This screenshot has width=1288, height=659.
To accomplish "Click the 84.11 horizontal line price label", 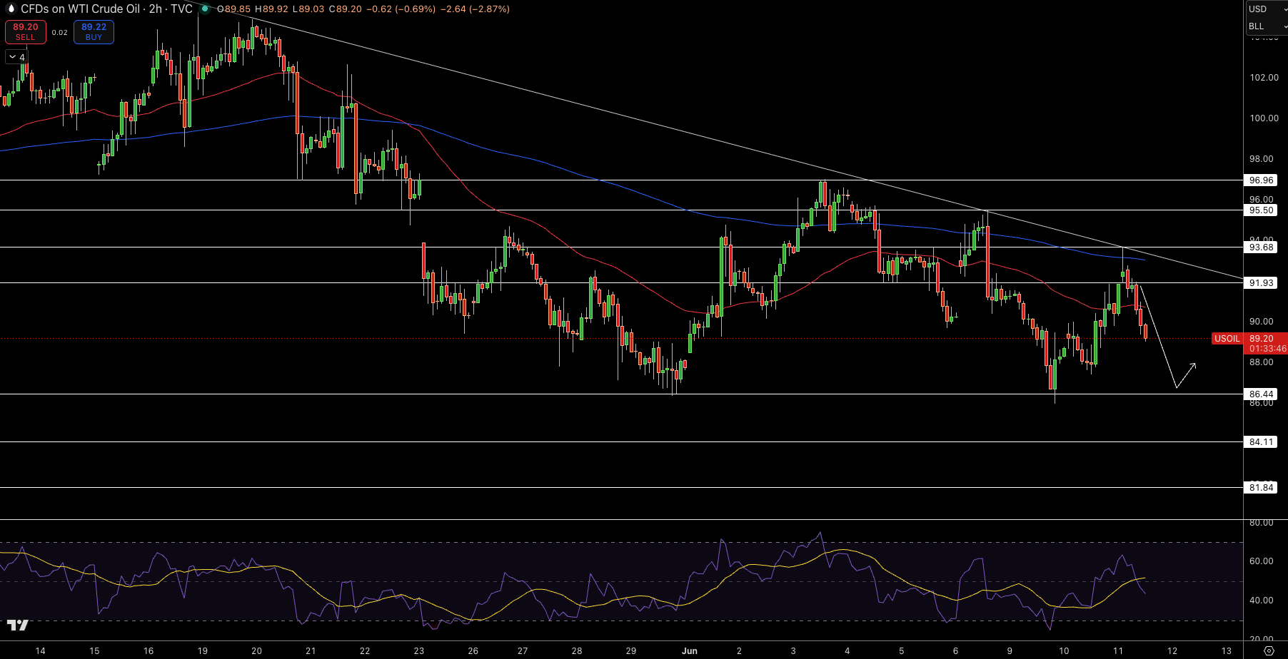I will (x=1261, y=442).
